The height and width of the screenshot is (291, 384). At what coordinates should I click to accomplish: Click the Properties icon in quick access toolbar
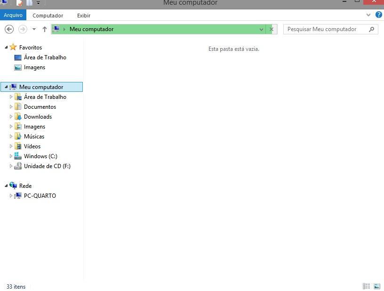click(x=19, y=3)
